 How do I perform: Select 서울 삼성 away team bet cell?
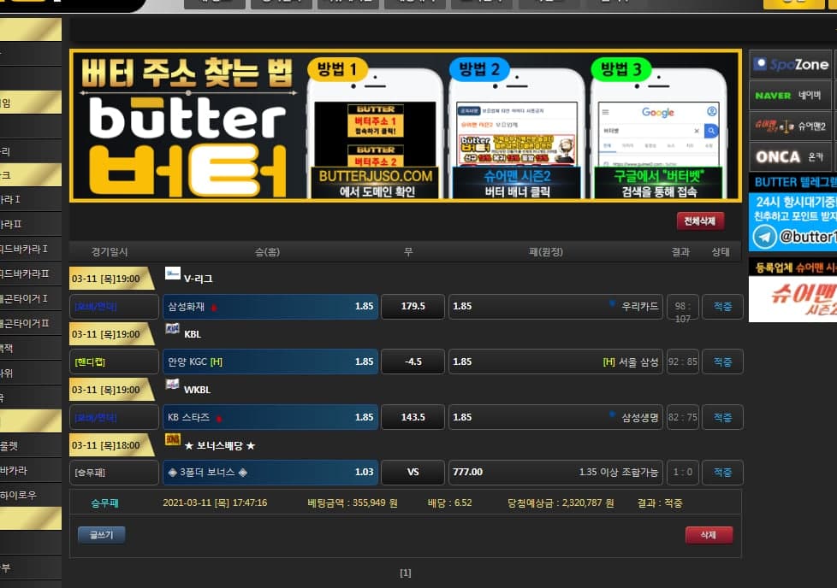click(555, 362)
